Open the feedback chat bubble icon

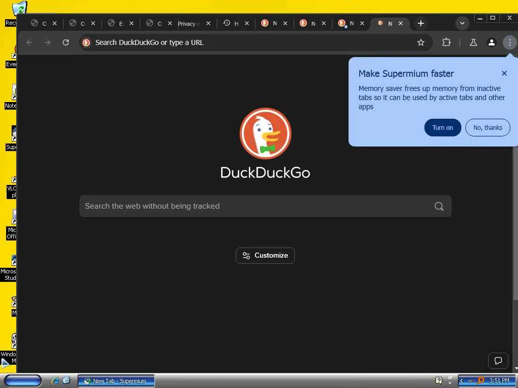(498, 360)
